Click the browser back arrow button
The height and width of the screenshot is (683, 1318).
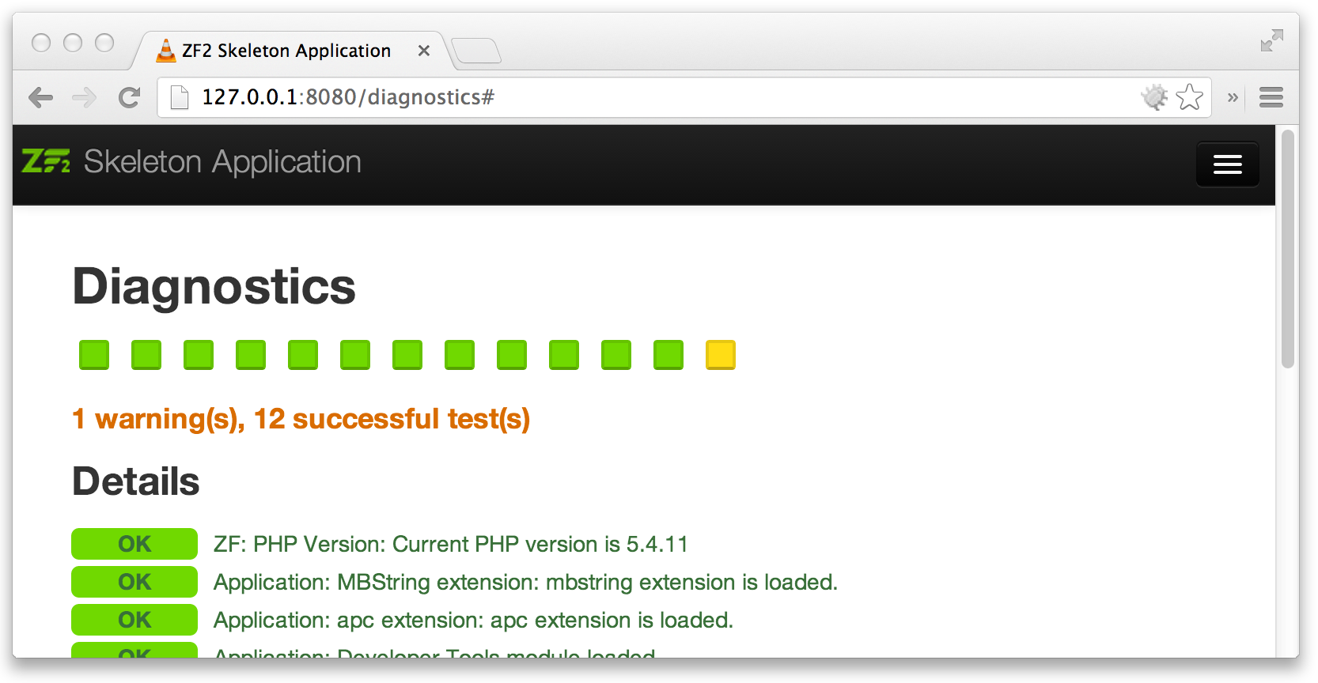pyautogui.click(x=40, y=97)
